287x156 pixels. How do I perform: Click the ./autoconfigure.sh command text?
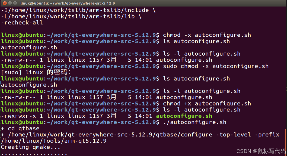(195, 122)
